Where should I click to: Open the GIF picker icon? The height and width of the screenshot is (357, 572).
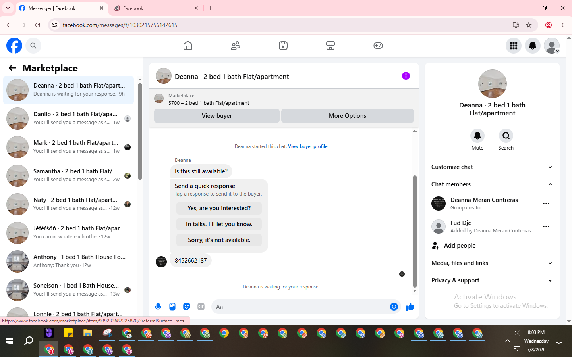click(x=201, y=307)
